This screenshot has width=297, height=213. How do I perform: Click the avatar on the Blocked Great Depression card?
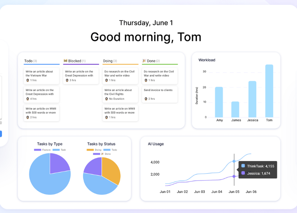[67, 80]
